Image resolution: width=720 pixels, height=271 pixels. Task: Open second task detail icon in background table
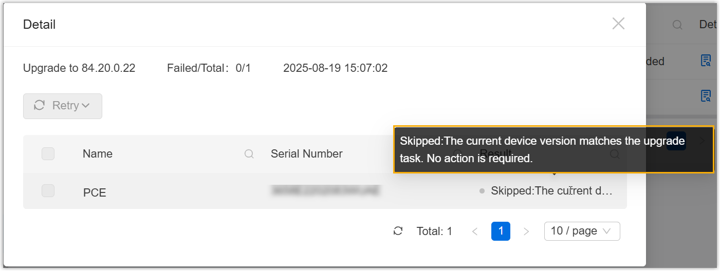coord(706,95)
